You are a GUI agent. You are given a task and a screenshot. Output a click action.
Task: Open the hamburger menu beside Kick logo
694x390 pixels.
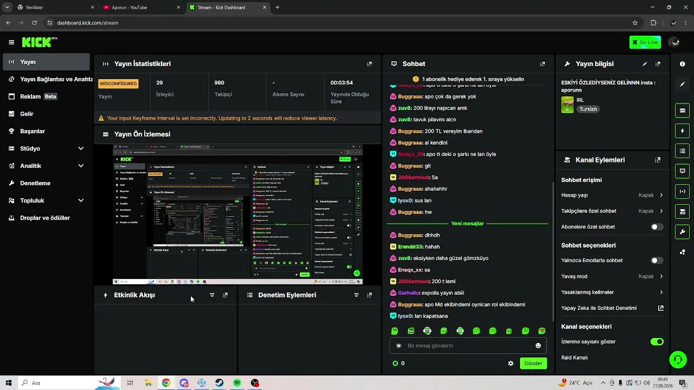point(11,42)
